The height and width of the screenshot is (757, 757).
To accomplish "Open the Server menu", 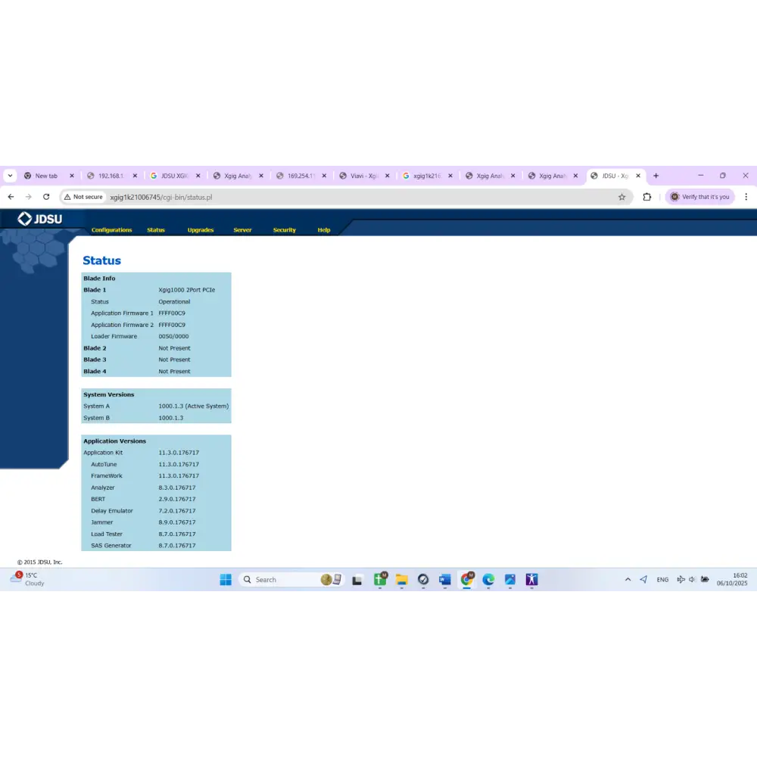I will [x=242, y=230].
